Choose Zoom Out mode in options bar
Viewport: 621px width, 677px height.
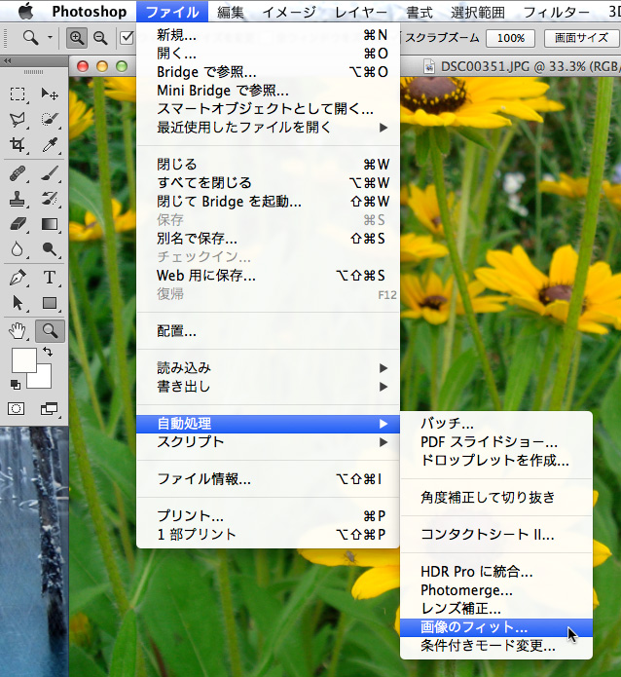click(100, 38)
